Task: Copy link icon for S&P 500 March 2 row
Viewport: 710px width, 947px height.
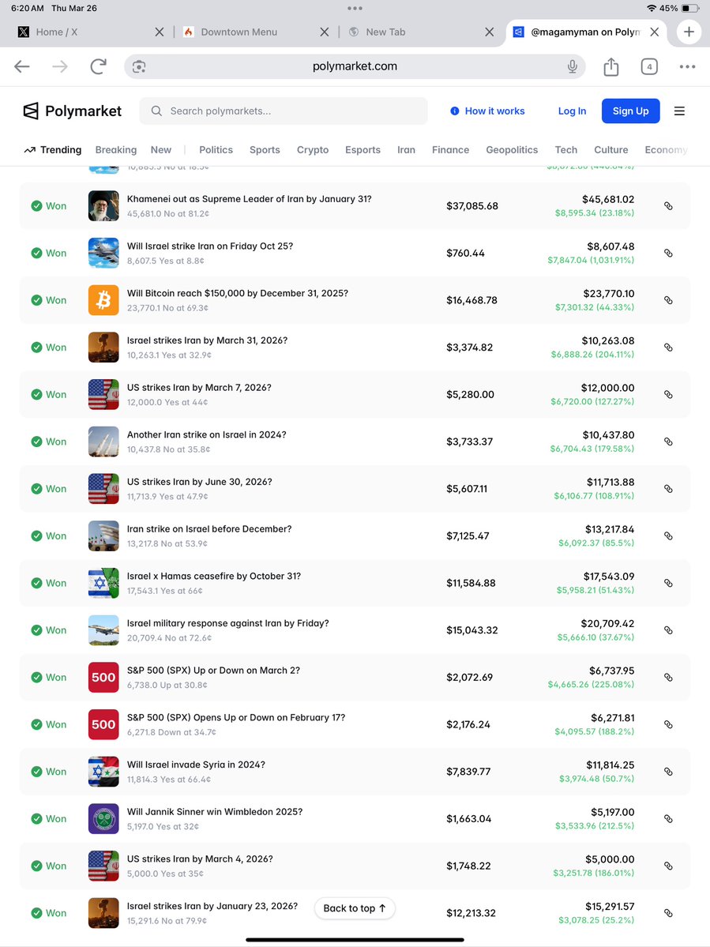Action: tap(668, 677)
